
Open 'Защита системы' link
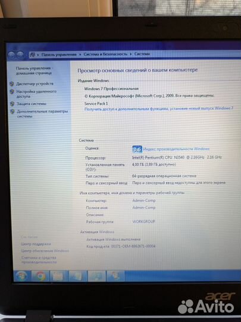(32, 104)
